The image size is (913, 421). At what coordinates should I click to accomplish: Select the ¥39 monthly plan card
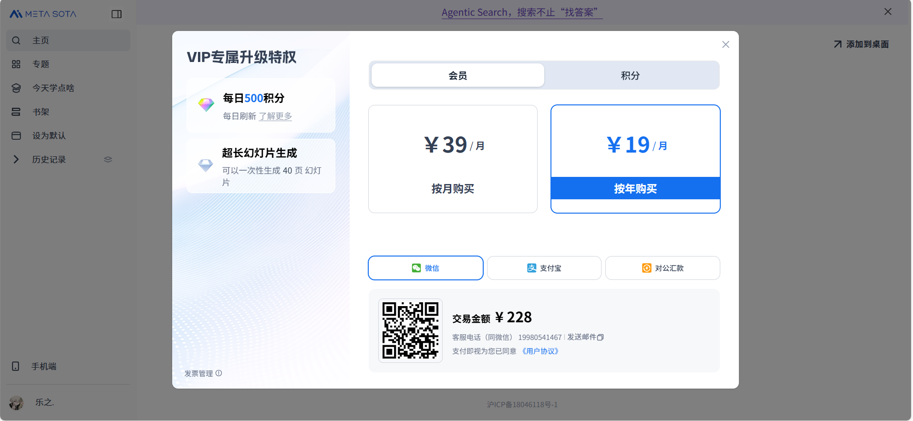pyautogui.click(x=453, y=159)
